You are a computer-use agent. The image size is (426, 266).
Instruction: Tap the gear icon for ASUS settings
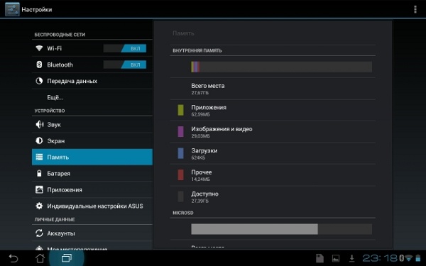pyautogui.click(x=39, y=206)
